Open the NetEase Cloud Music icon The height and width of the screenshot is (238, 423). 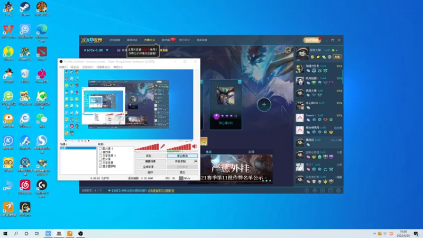(25, 187)
